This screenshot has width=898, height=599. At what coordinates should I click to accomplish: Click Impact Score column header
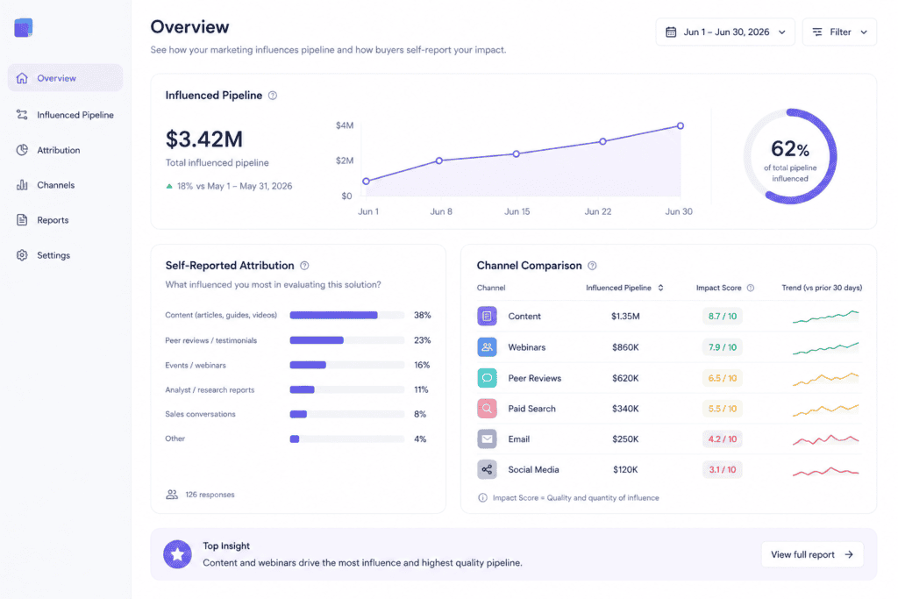(x=719, y=288)
